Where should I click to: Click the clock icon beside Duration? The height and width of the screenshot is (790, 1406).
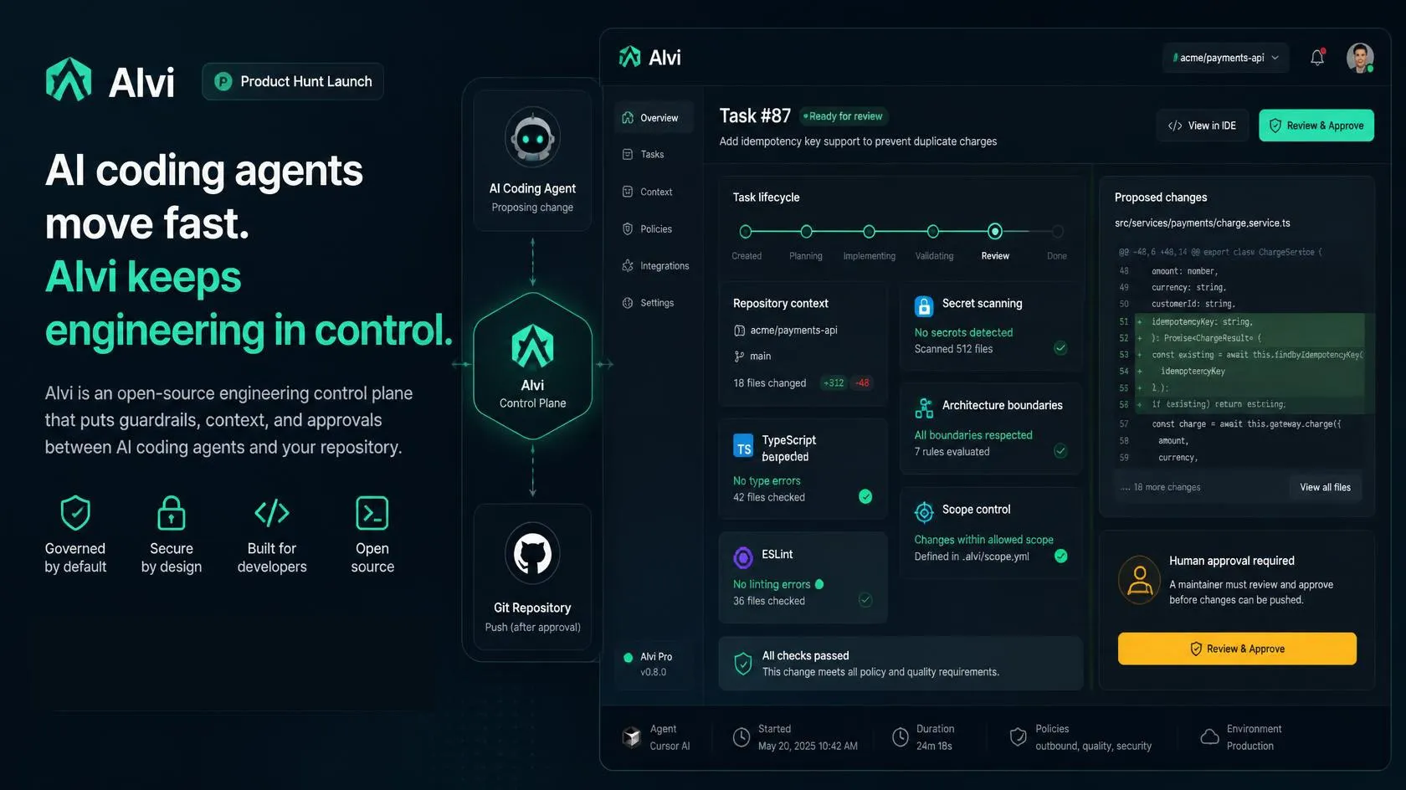pos(900,737)
